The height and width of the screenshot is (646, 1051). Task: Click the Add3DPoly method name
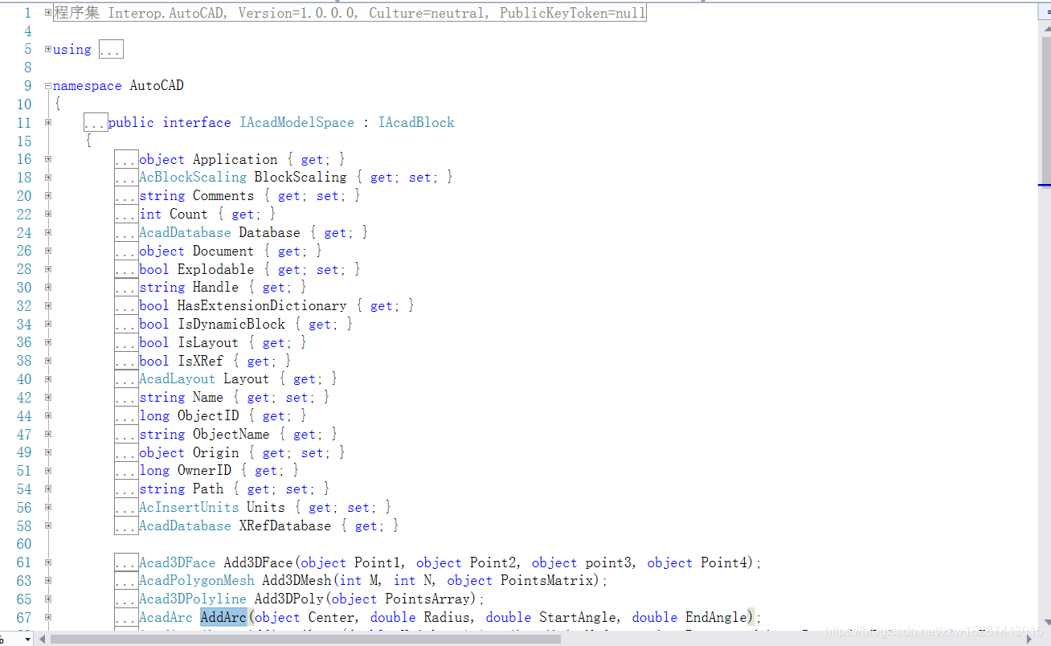[x=289, y=599]
